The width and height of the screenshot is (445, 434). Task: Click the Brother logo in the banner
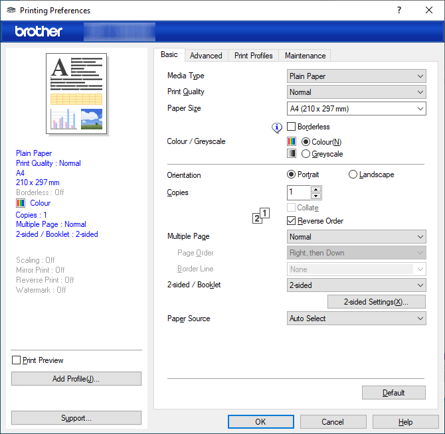tap(39, 31)
